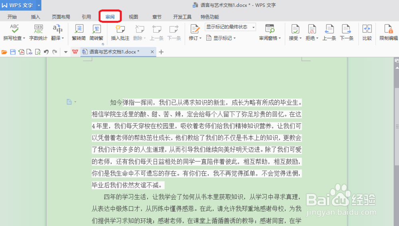
Task: Click the Translate (翻译) icon
Action: (x=57, y=29)
